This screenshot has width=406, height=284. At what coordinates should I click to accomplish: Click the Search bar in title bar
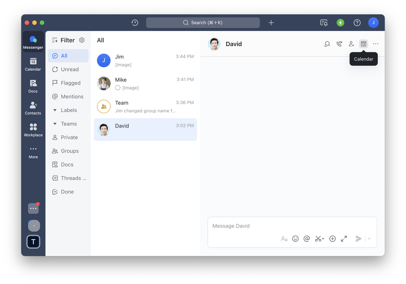coord(203,22)
